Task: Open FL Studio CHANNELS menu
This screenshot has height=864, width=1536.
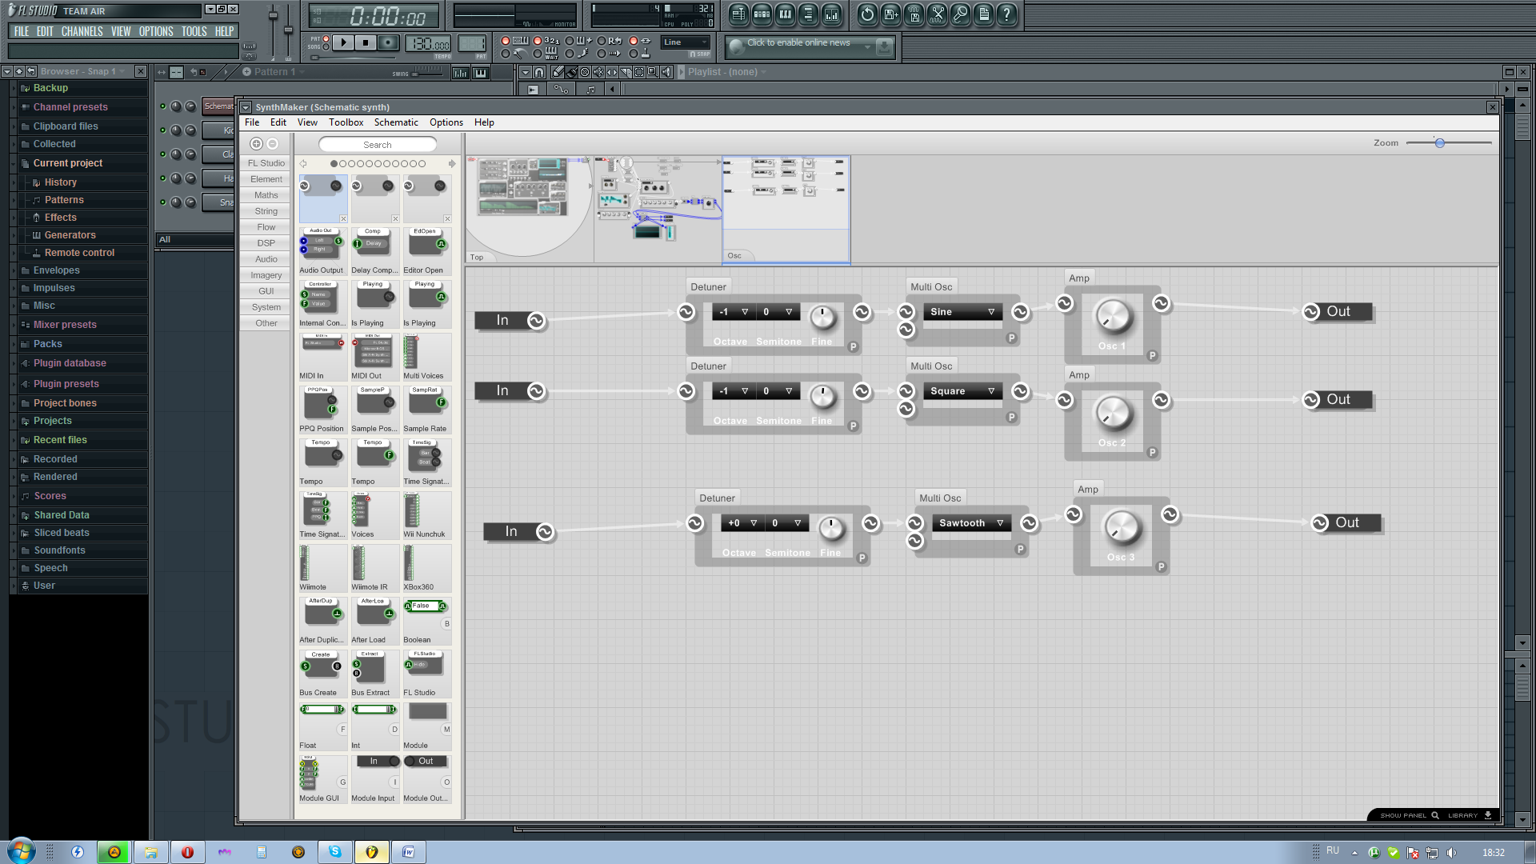Action: click(82, 31)
